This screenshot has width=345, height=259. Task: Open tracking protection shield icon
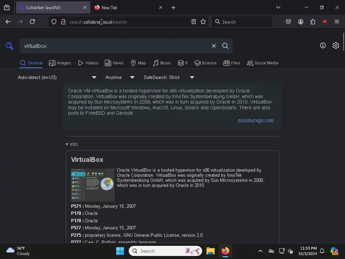click(54, 22)
